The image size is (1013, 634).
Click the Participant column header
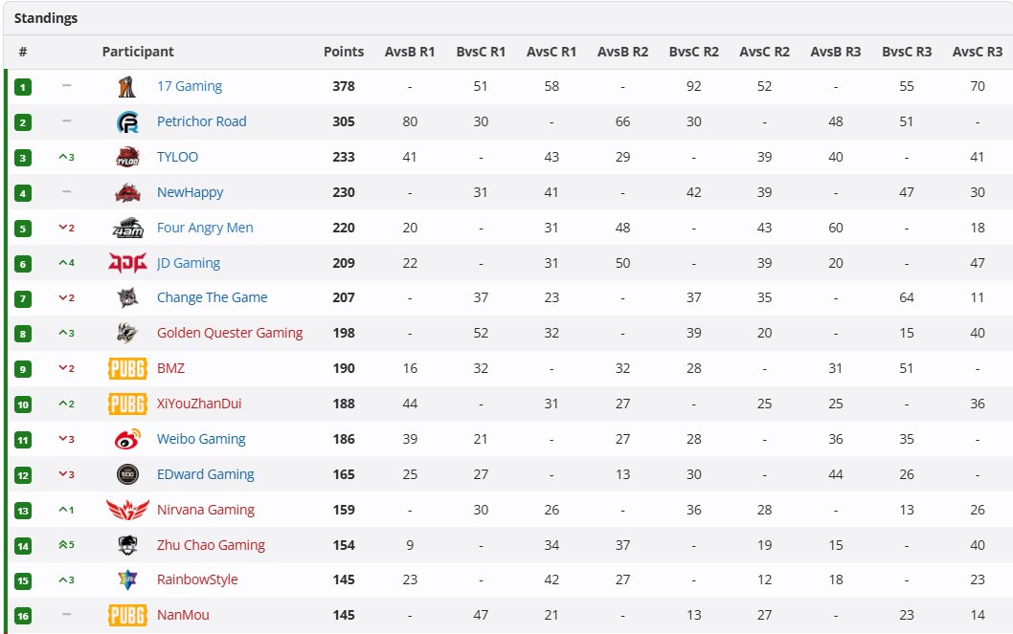(138, 52)
